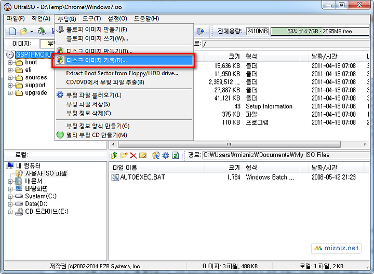Create new folder in local pane toolbar
This screenshot has height=274, width=374.
124,156
